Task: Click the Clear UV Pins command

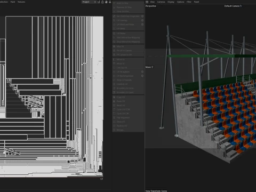Action: click(128, 11)
